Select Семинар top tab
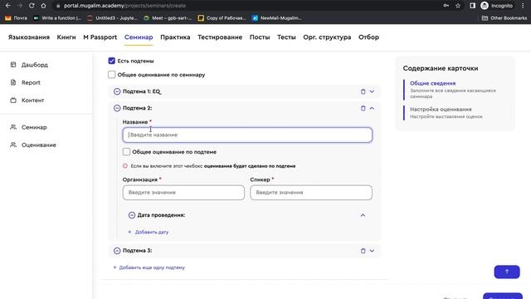This screenshot has height=299, width=531. tap(139, 37)
